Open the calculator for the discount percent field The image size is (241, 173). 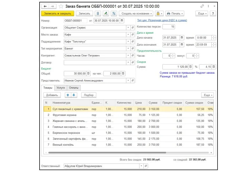tap(214, 67)
